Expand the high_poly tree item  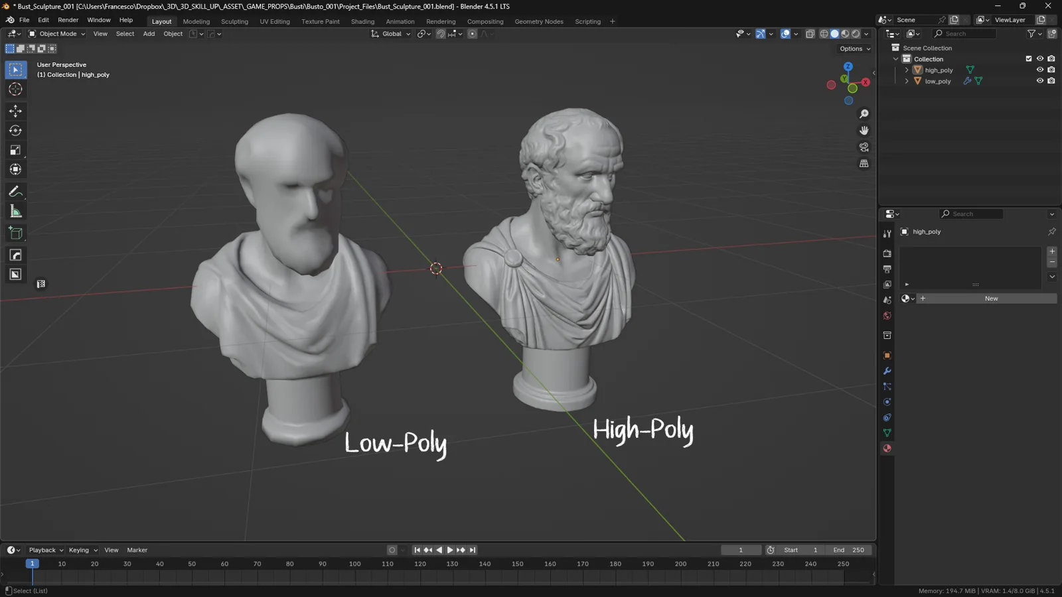[x=907, y=70]
